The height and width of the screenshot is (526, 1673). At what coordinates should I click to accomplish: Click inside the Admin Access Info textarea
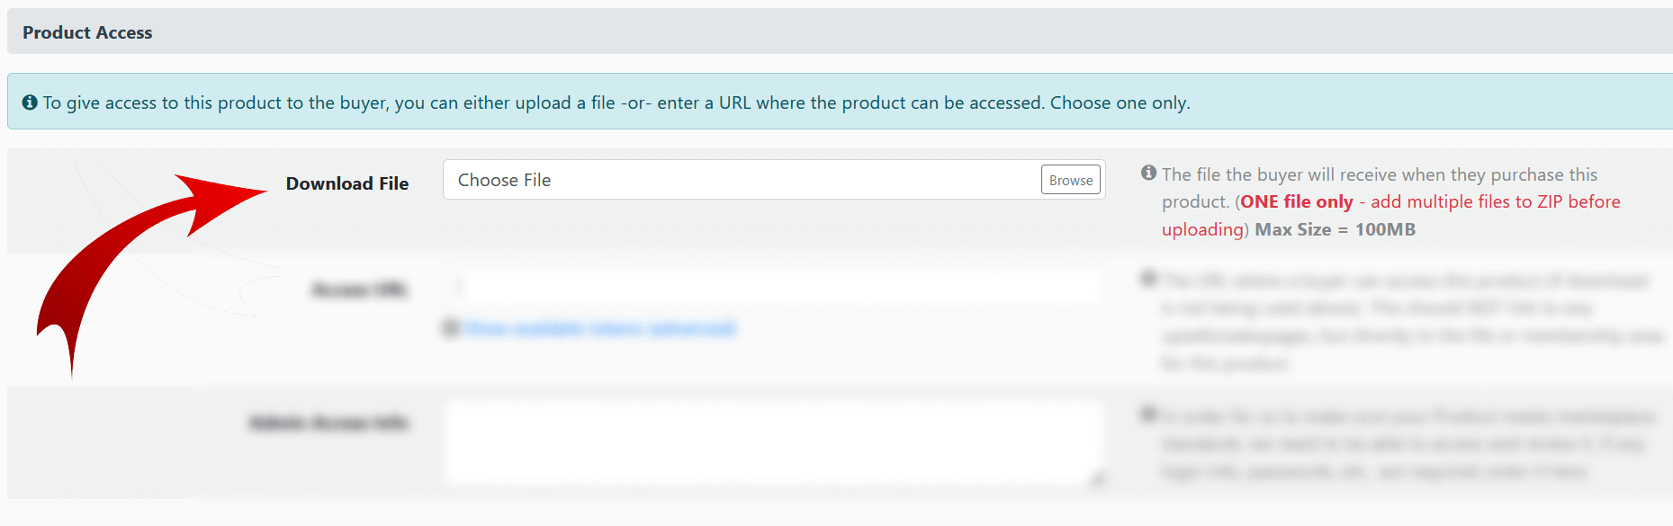coord(774,443)
